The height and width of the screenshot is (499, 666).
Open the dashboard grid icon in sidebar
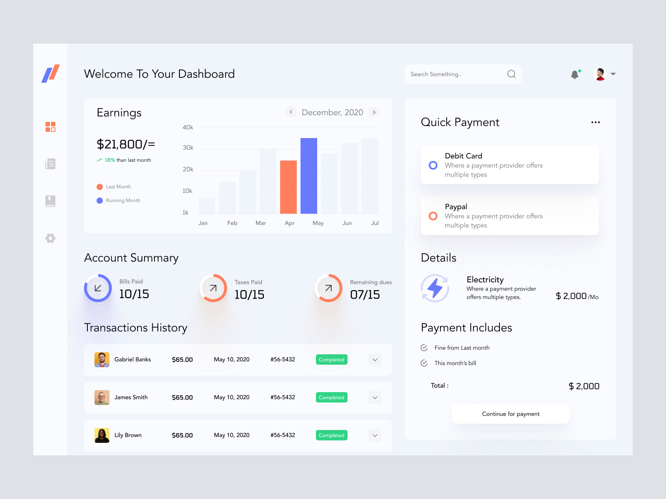tap(50, 127)
